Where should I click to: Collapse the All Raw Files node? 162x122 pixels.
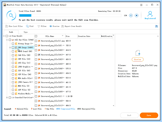tap(7, 40)
